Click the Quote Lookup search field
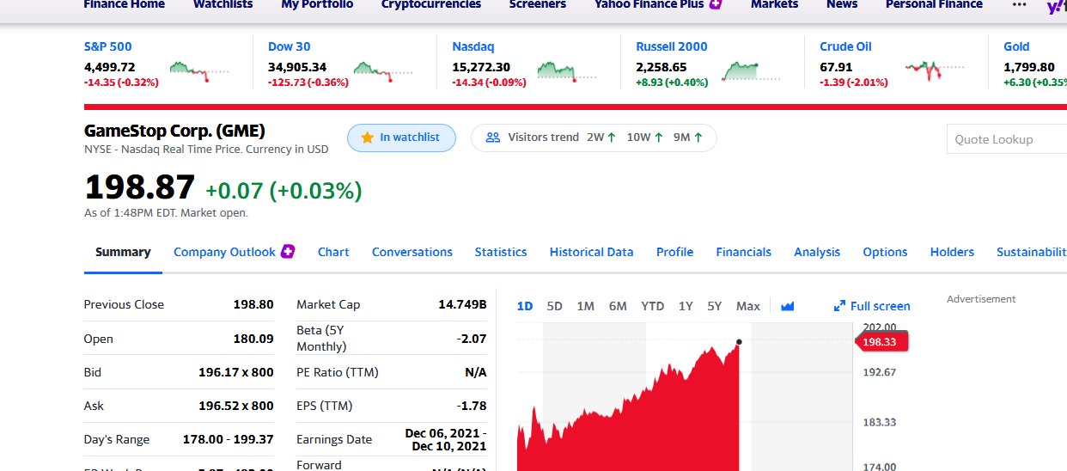The width and height of the screenshot is (1067, 471). click(1007, 139)
